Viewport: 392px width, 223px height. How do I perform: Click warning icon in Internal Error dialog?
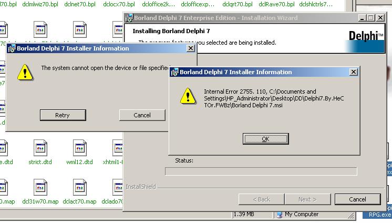[x=187, y=96]
